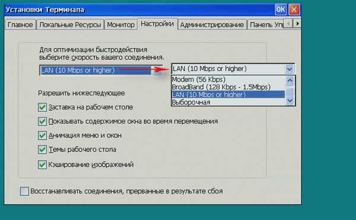Image resolution: width=356 pixels, height=220 pixels.
Task: Open the connection speed combo box on the left
Action: (x=101, y=70)
